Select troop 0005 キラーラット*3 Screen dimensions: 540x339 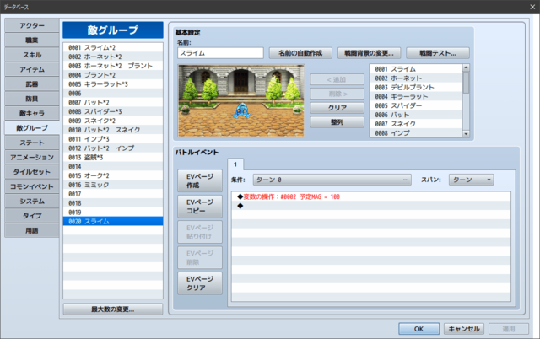(113, 84)
